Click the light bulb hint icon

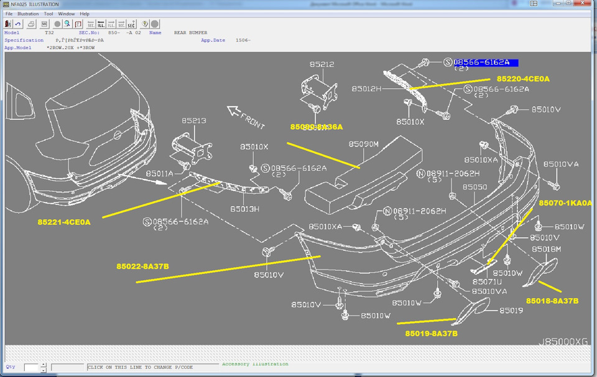145,24
